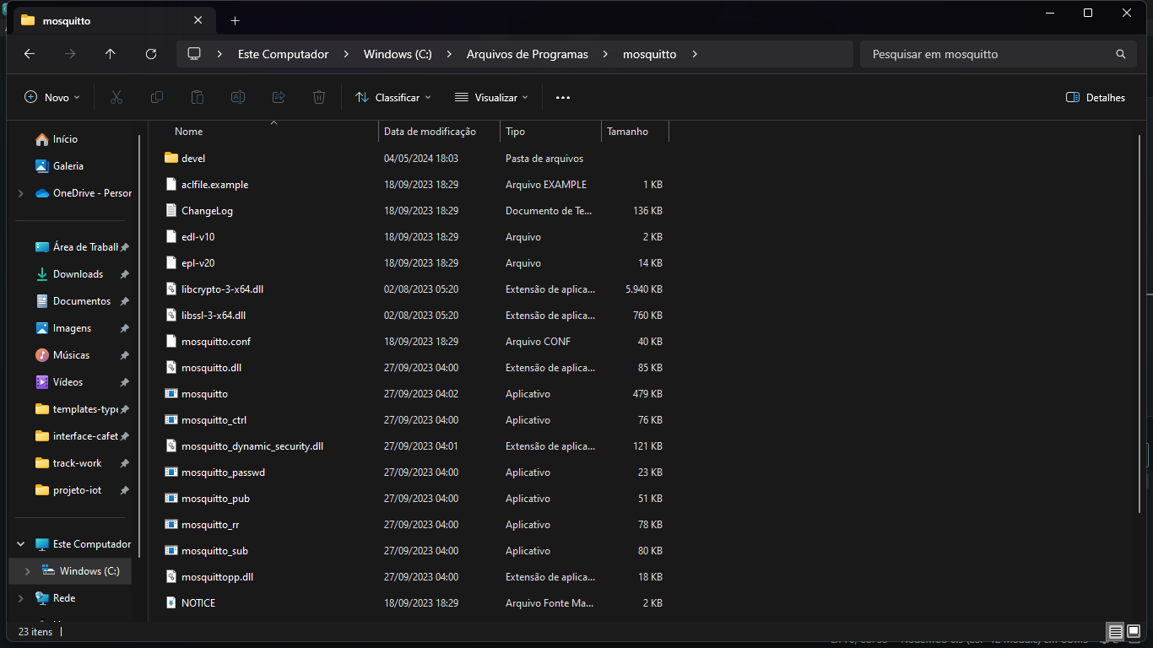Open Imagens in the sidebar

click(x=73, y=328)
